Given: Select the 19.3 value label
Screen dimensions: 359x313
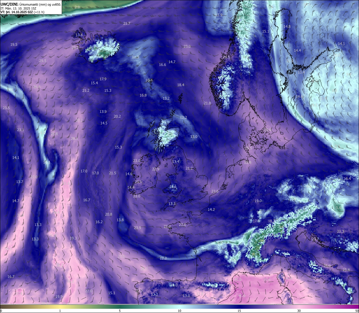Looking at the screenshot, I should point(73,238).
